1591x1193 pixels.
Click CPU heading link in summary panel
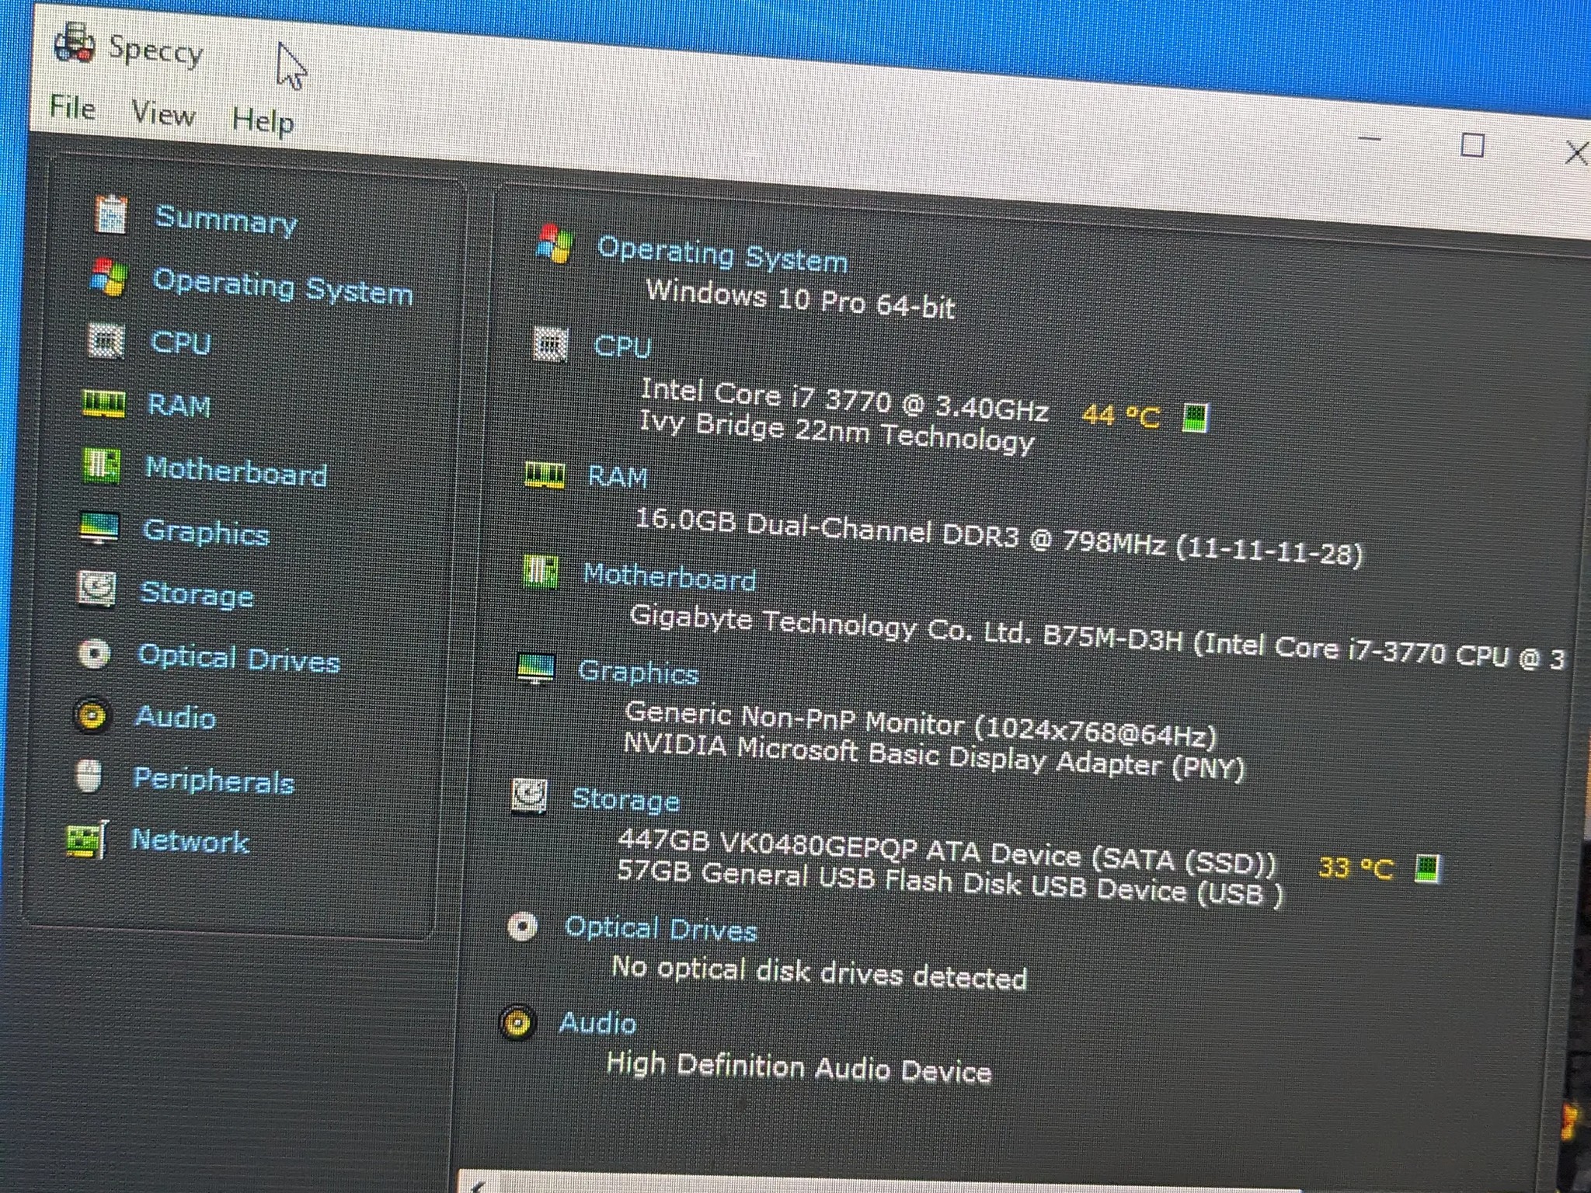coord(622,346)
